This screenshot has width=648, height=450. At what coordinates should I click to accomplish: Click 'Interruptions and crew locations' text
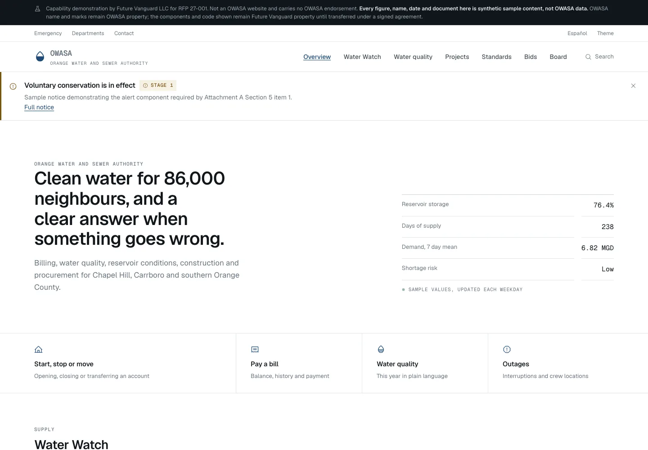[545, 376]
